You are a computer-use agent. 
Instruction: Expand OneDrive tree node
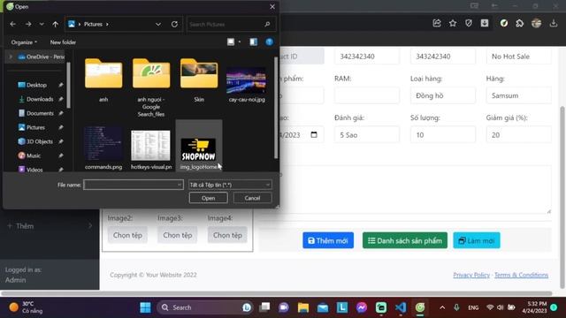11,57
